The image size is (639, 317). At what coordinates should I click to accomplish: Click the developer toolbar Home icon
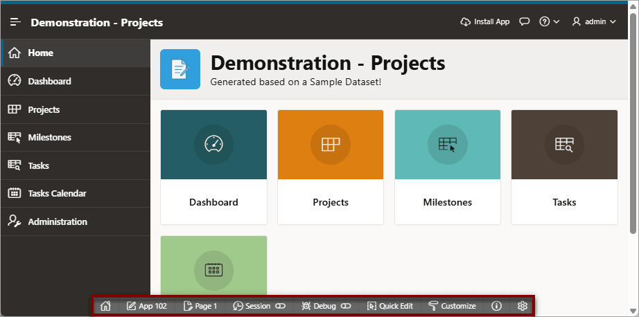[x=106, y=306]
